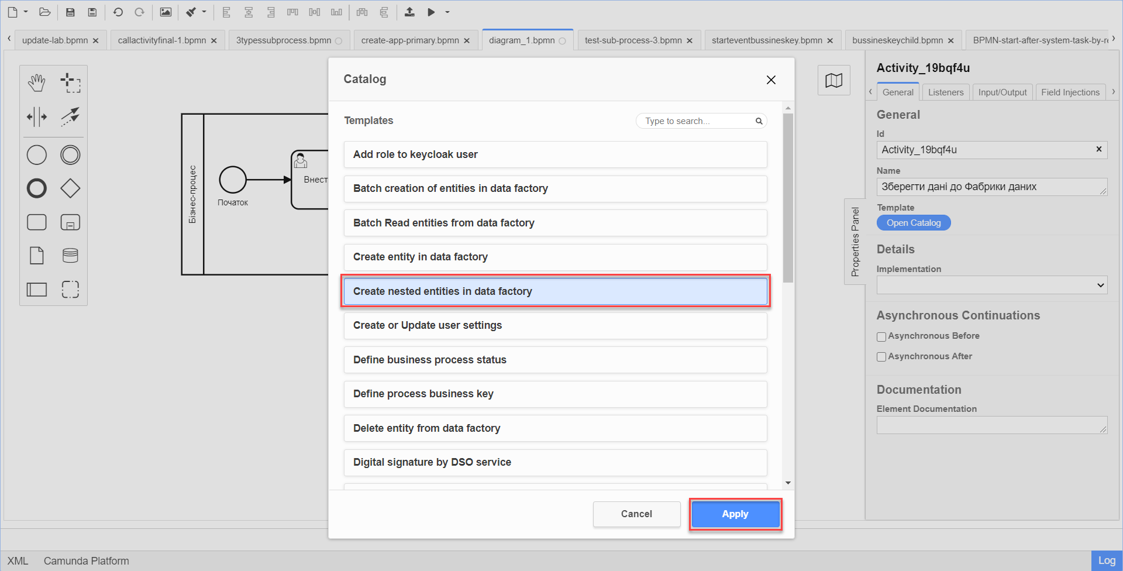
Task: Select the Gateway diamond shape
Action: tap(70, 188)
